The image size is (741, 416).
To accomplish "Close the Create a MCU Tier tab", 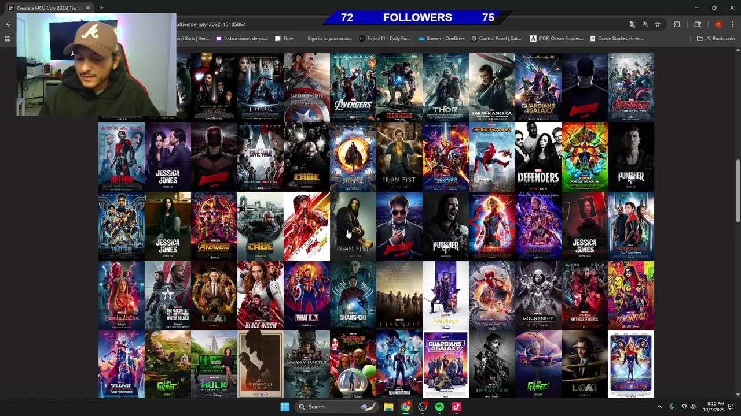I will [x=87, y=8].
